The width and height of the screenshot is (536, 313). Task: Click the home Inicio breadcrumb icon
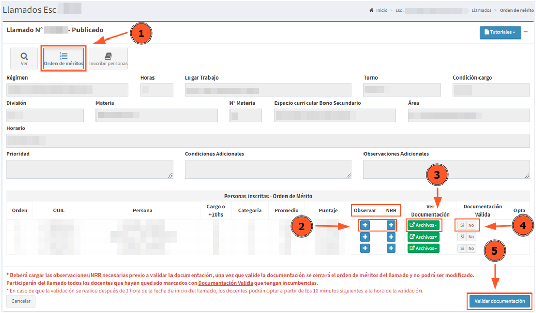[x=371, y=10]
